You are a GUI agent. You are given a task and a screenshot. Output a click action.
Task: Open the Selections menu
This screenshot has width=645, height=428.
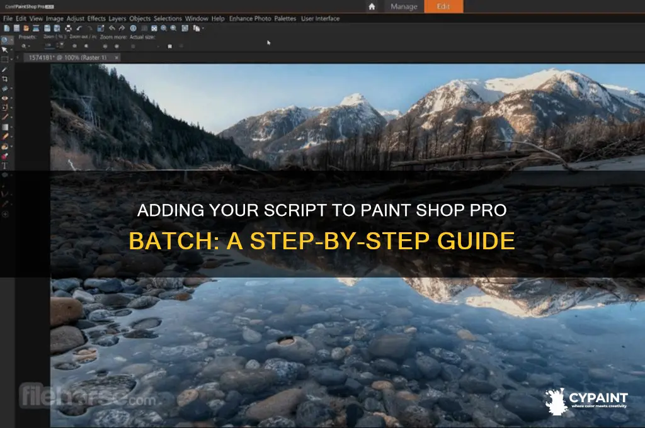(x=168, y=18)
